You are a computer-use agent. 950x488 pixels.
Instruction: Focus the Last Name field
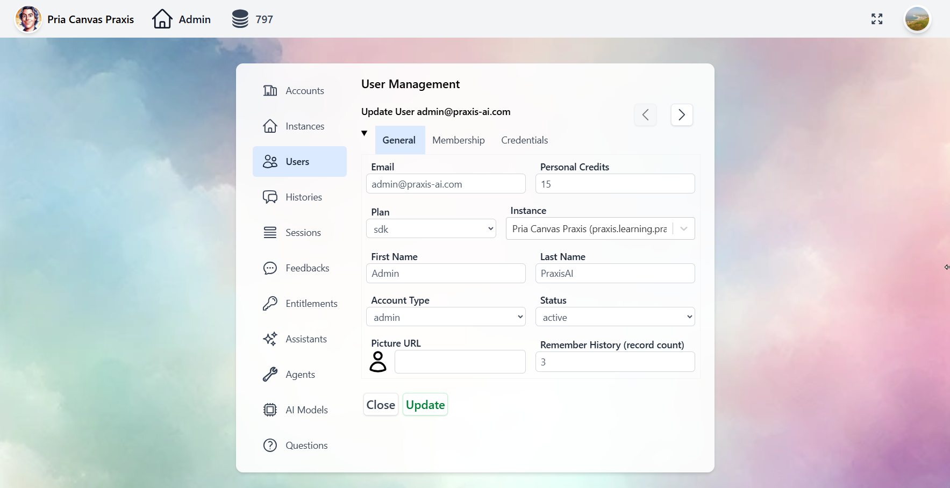[615, 273]
